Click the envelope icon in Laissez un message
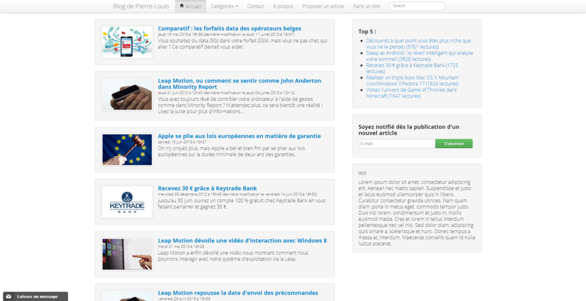Viewport: 586px width, 301px height. pyautogui.click(x=9, y=296)
